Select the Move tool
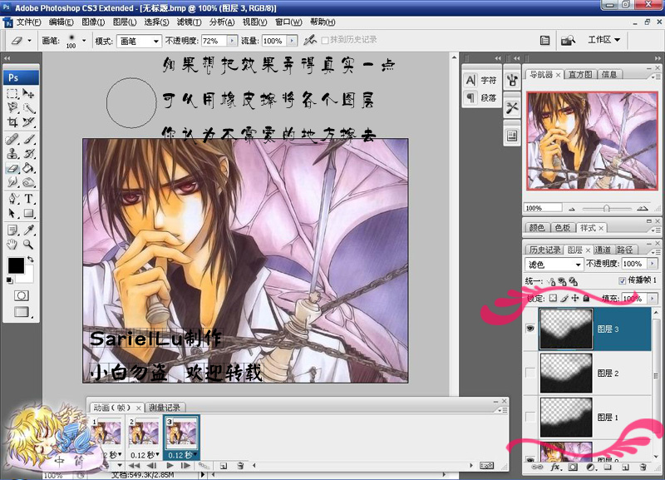This screenshot has width=665, height=480. coord(28,93)
